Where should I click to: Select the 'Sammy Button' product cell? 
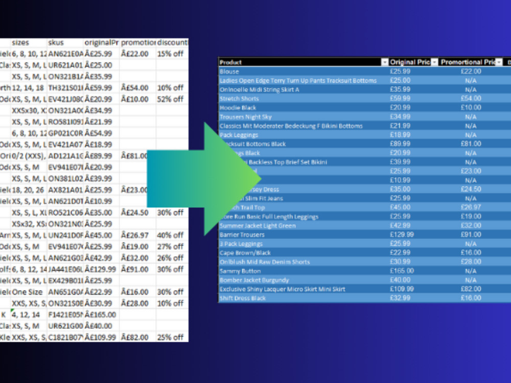pyautogui.click(x=304, y=271)
